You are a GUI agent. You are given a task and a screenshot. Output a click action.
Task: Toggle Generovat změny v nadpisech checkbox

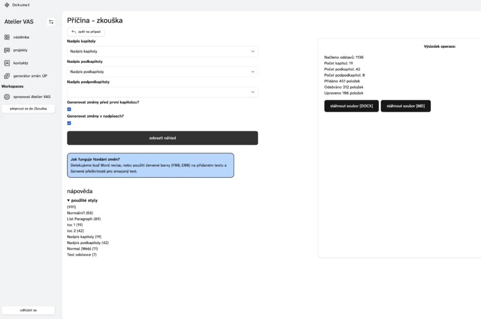tap(69, 123)
